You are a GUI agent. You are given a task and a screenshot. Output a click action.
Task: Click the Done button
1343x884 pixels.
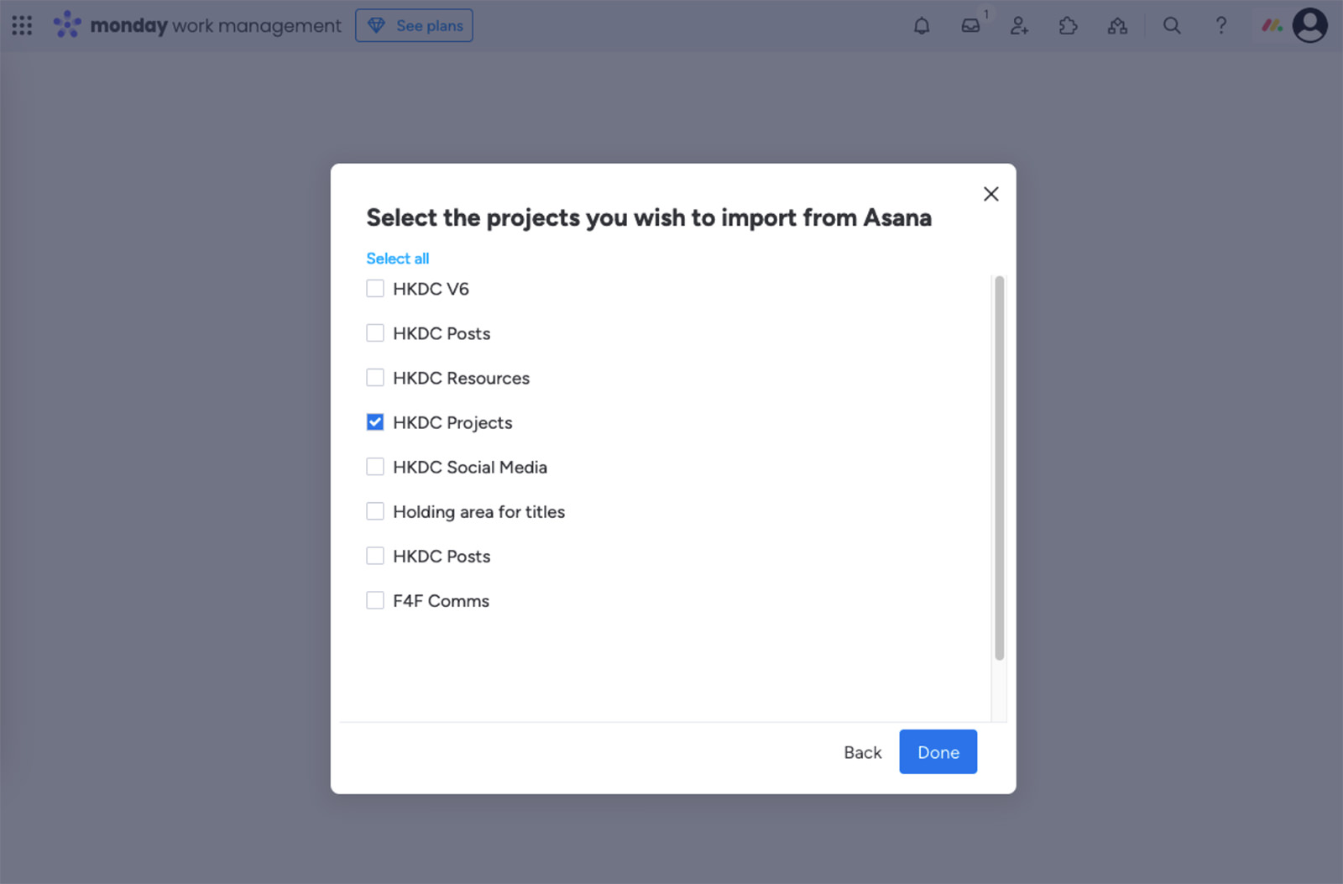click(x=938, y=752)
